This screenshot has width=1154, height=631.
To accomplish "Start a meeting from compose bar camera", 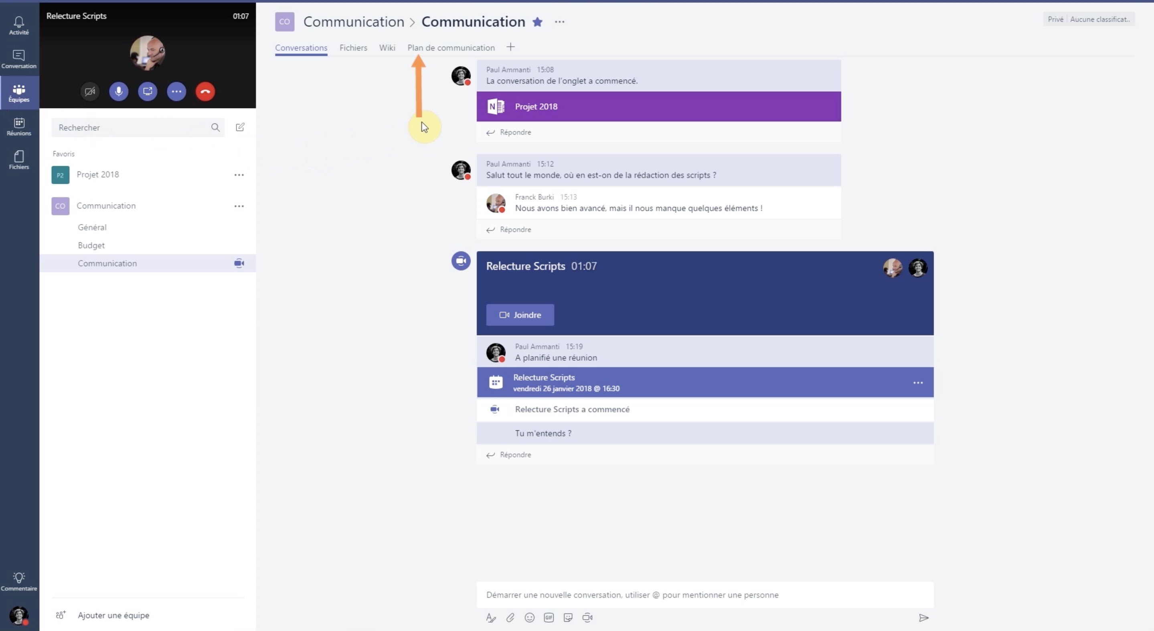I will 587,617.
